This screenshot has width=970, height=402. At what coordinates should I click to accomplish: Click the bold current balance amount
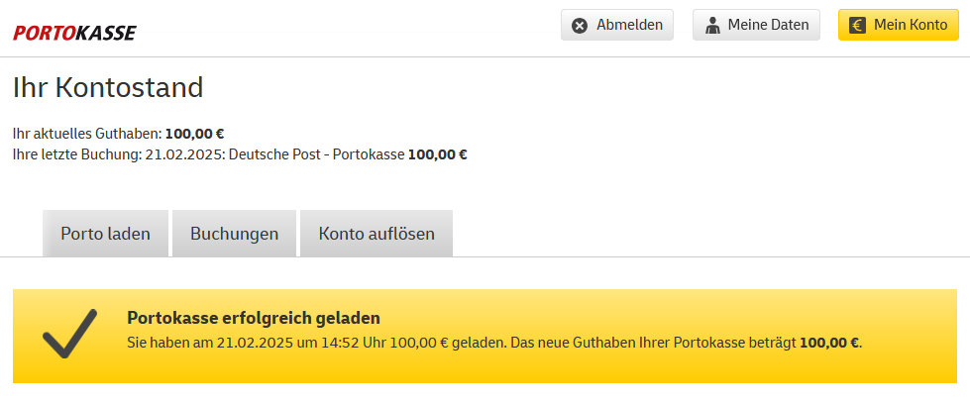click(194, 134)
